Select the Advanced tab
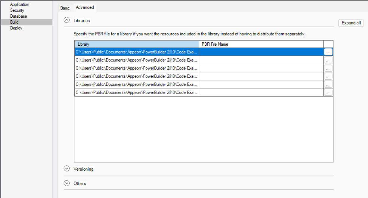The image size is (368, 198). point(85,7)
